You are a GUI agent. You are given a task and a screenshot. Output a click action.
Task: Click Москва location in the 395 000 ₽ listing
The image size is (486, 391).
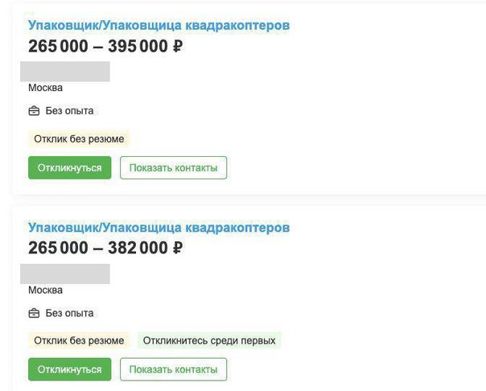pos(46,88)
